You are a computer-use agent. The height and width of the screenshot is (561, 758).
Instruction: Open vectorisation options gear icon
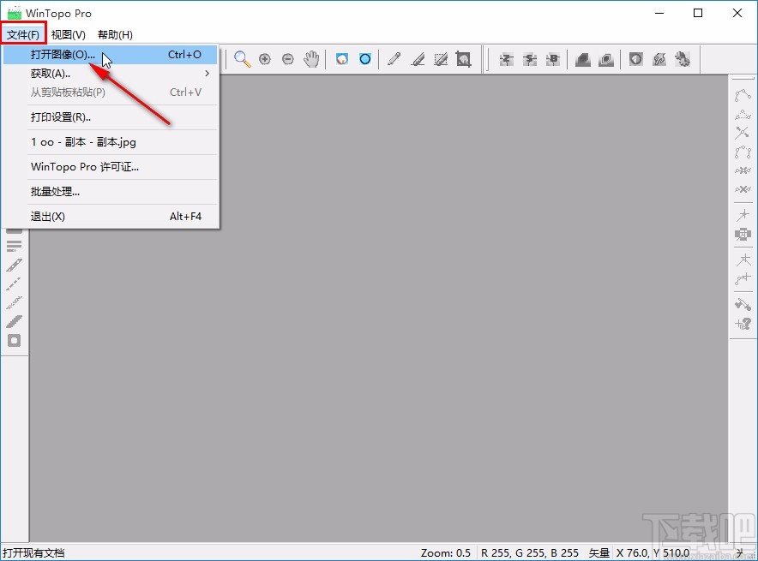682,59
